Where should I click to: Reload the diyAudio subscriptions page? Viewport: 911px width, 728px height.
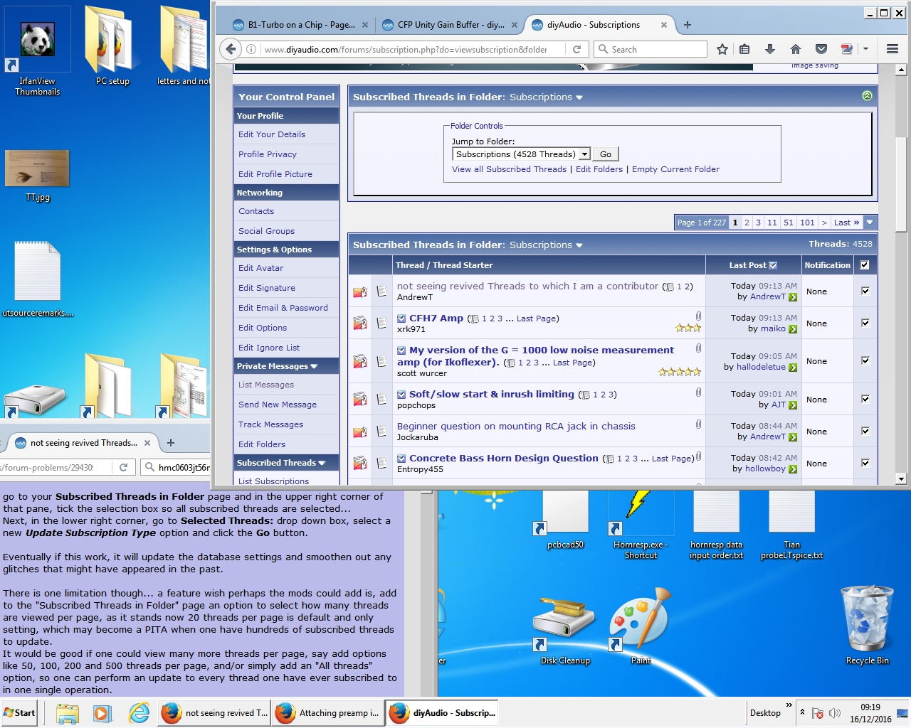(x=576, y=49)
